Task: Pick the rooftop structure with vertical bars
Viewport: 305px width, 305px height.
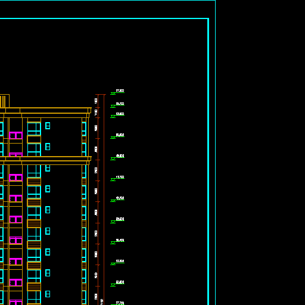Action: (5, 101)
